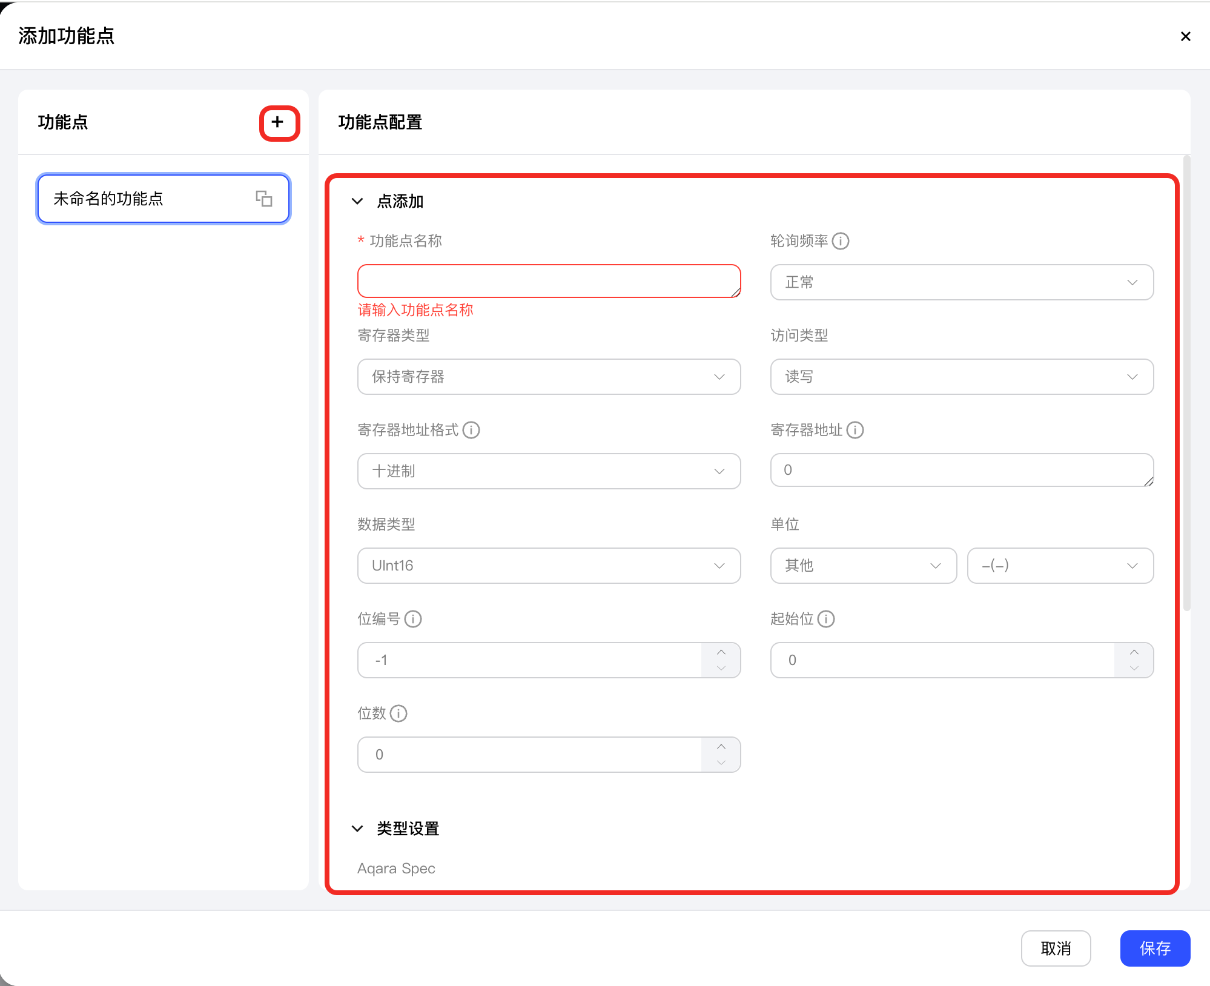1210x986 pixels.
Task: Open the 寄存器类型 dropdown showing 保持寄存器
Action: [549, 377]
